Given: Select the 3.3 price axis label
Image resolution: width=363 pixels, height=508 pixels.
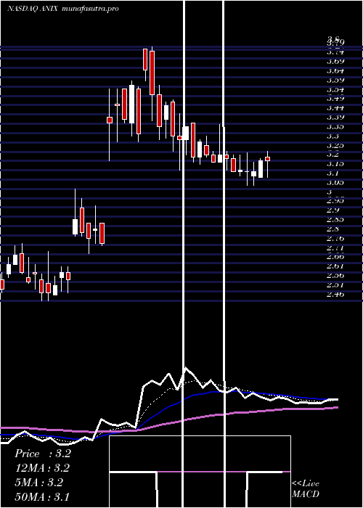Looking at the screenshot, I should point(333,136).
